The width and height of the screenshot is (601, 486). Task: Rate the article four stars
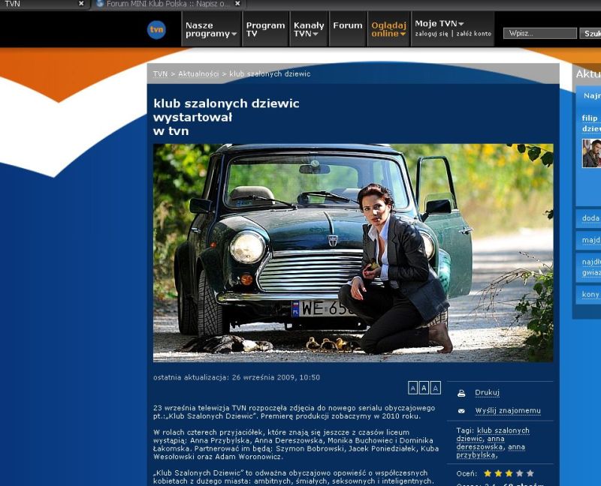[x=520, y=473]
